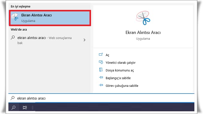Select Görev çubuğuna sabitle
The width and height of the screenshot is (203, 114).
tap(122, 86)
